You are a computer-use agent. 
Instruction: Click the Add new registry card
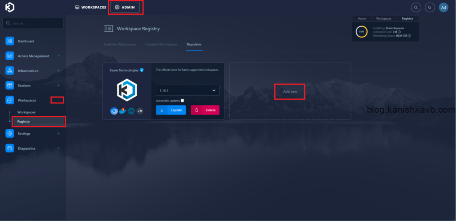pos(290,91)
